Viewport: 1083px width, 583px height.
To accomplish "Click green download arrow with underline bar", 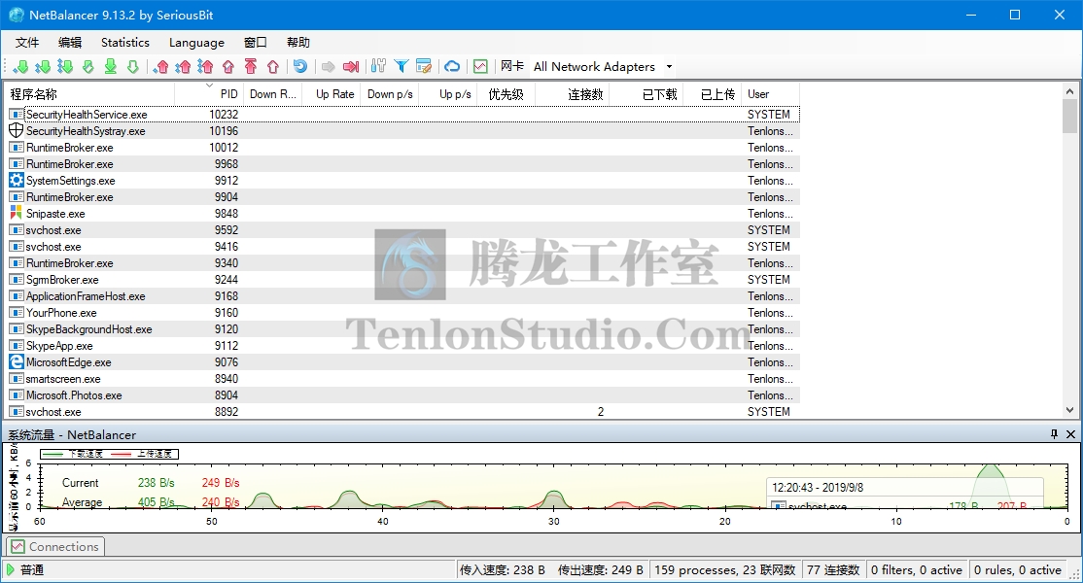I will click(111, 66).
